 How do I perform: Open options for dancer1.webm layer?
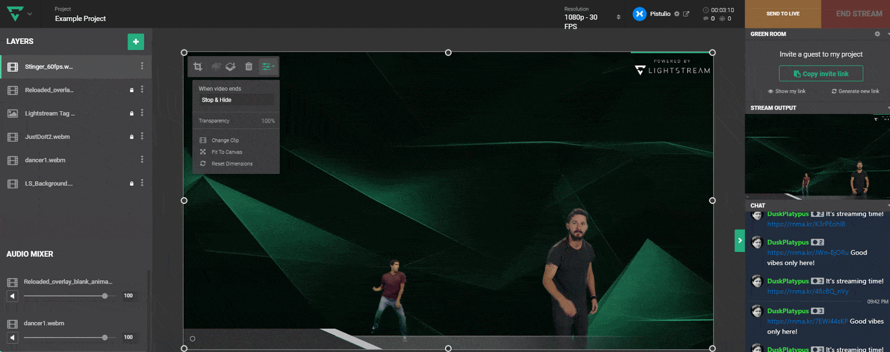[142, 159]
